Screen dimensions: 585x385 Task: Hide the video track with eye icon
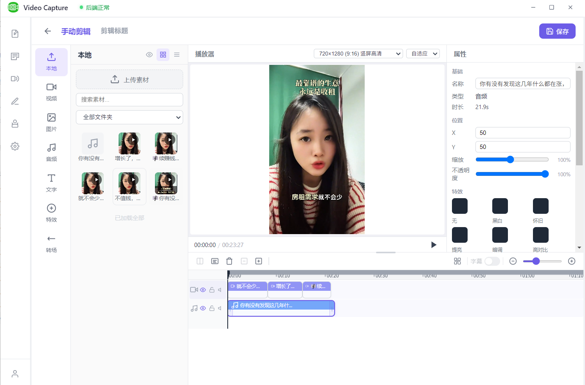click(203, 290)
